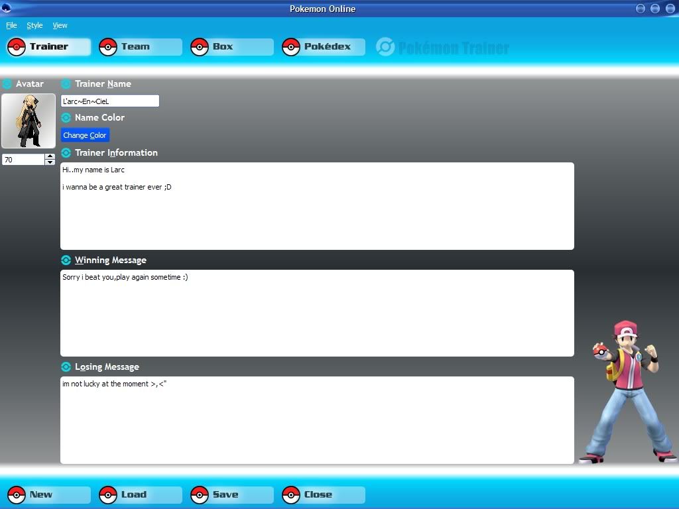Increase the avatar number with up arrow

[50, 156]
